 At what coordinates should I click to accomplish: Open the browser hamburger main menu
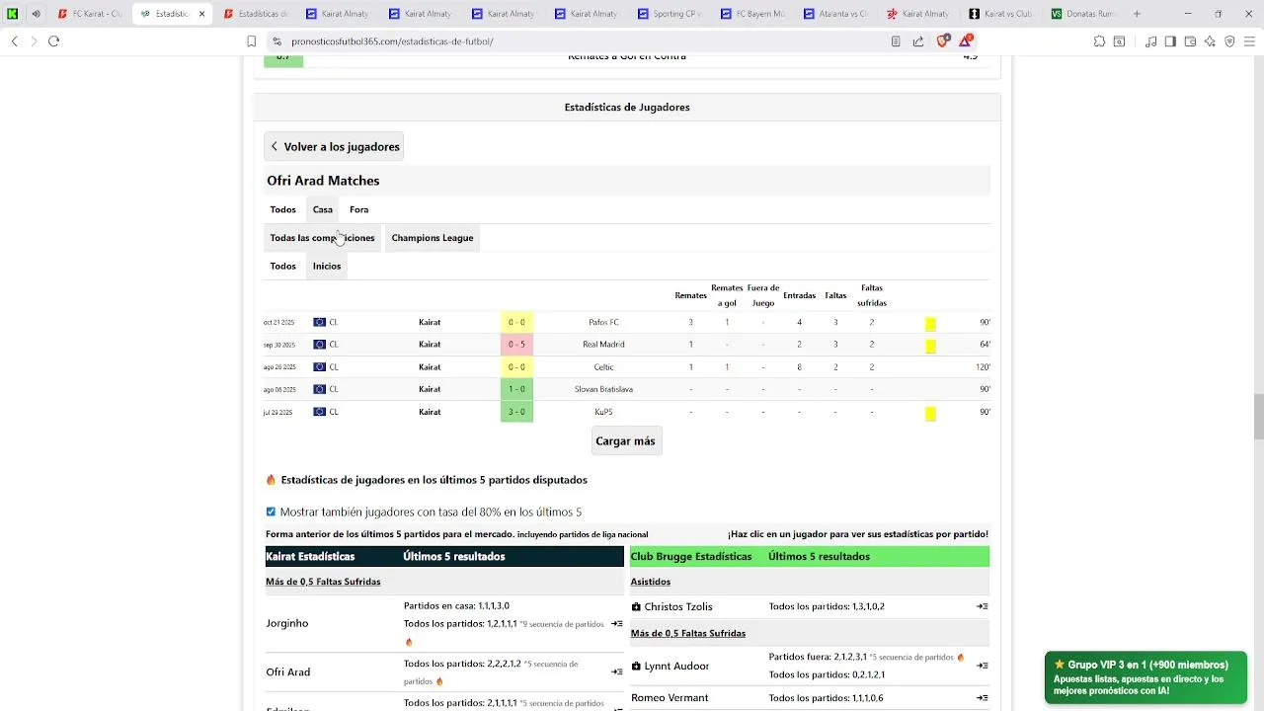click(x=1249, y=41)
